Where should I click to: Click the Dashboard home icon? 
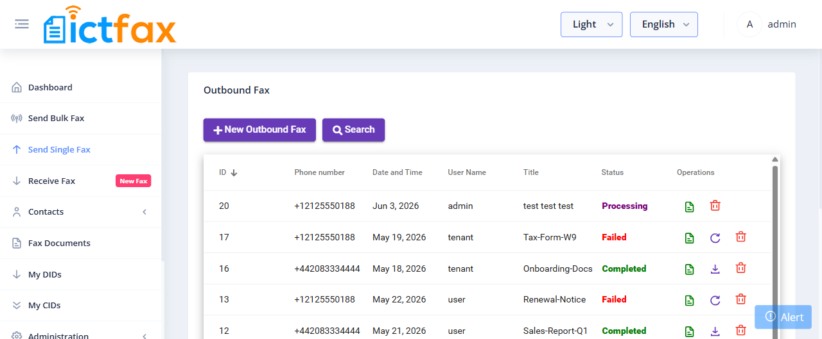pyautogui.click(x=17, y=87)
